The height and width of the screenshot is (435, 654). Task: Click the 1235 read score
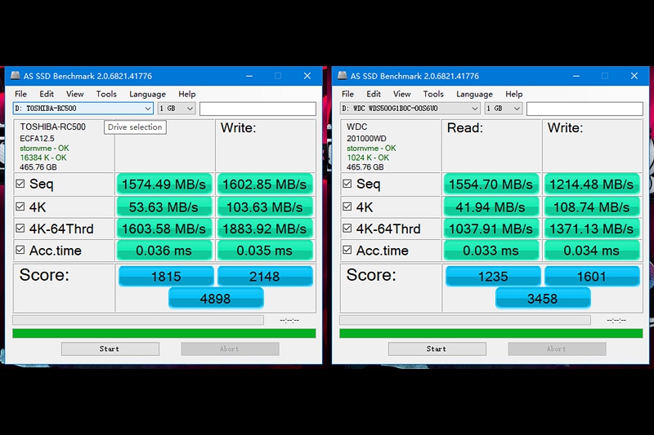493,277
